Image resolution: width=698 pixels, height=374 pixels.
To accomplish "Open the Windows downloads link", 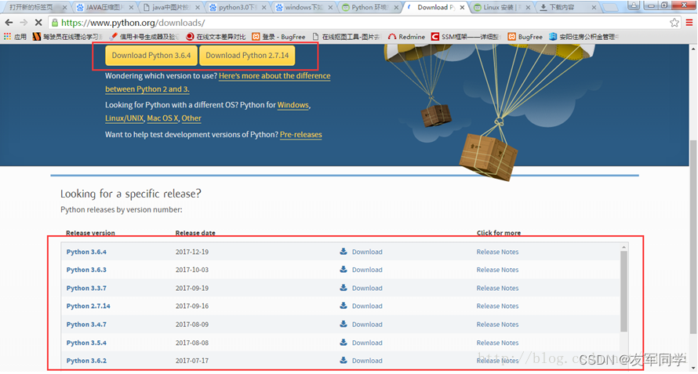I will coord(293,105).
